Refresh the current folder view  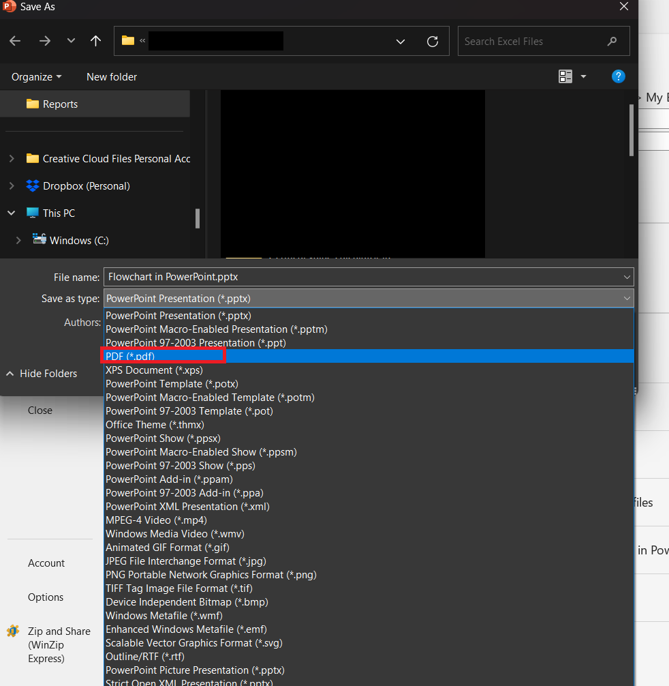click(x=433, y=42)
